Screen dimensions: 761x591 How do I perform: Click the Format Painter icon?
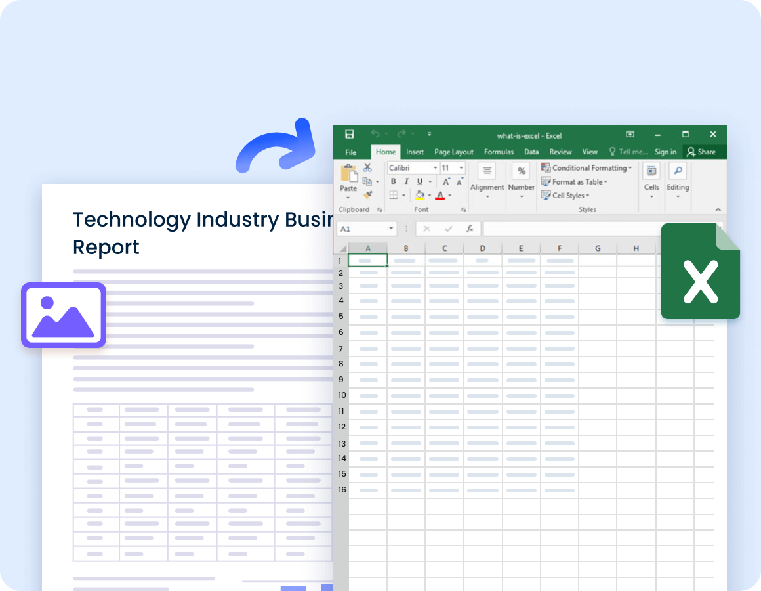[368, 195]
